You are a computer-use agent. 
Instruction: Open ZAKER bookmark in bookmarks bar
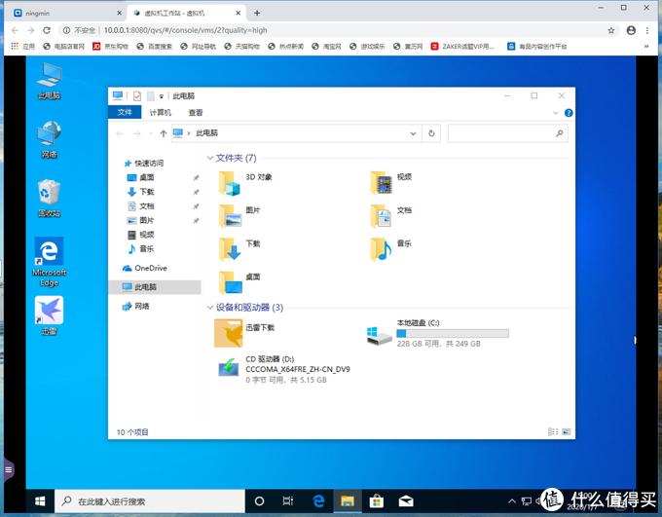point(462,47)
